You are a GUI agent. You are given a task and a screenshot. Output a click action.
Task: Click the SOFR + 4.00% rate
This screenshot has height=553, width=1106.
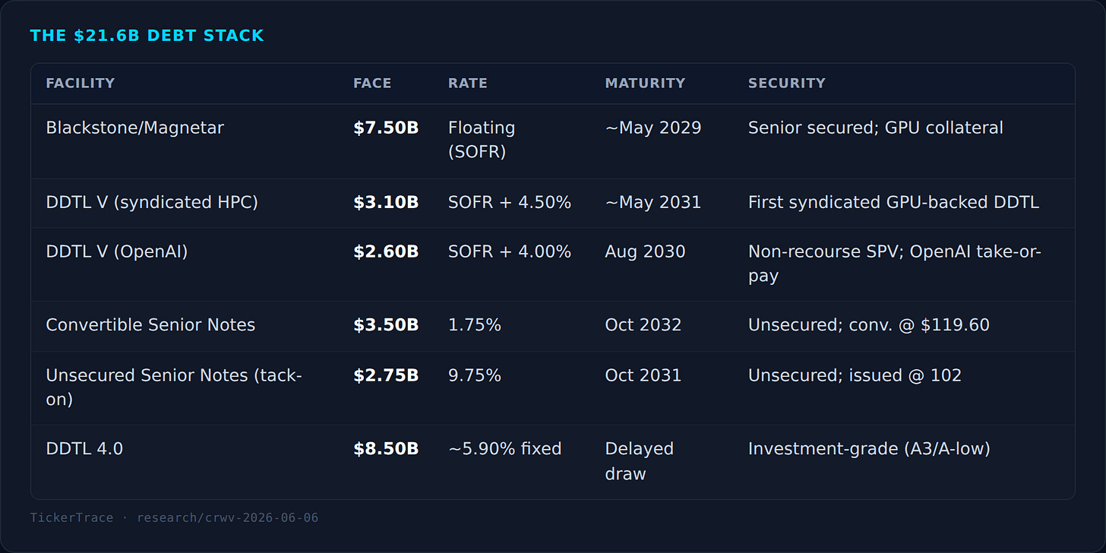[510, 251]
